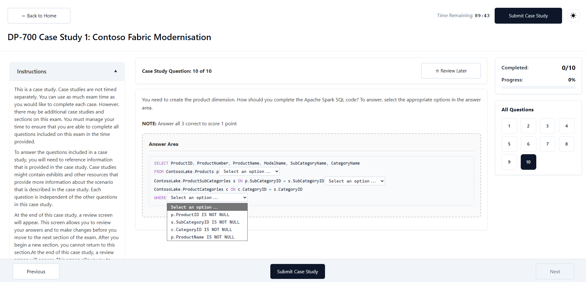586x282 pixels.
Task: Jump to question 2
Action: click(x=528, y=126)
